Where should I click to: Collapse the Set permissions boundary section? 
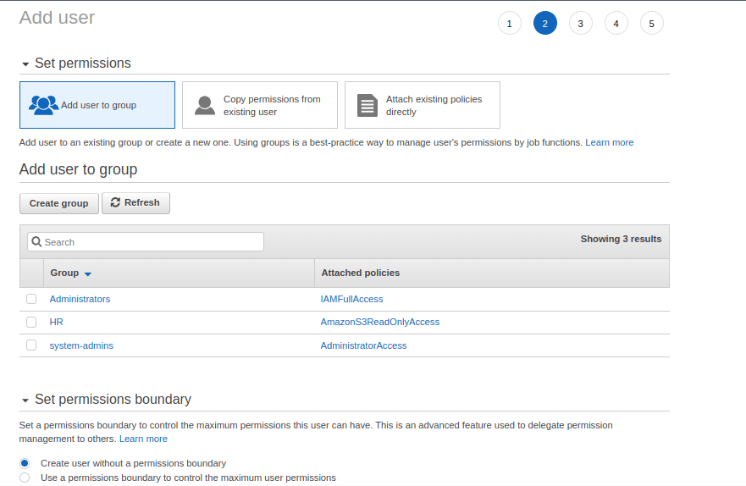pyautogui.click(x=25, y=400)
